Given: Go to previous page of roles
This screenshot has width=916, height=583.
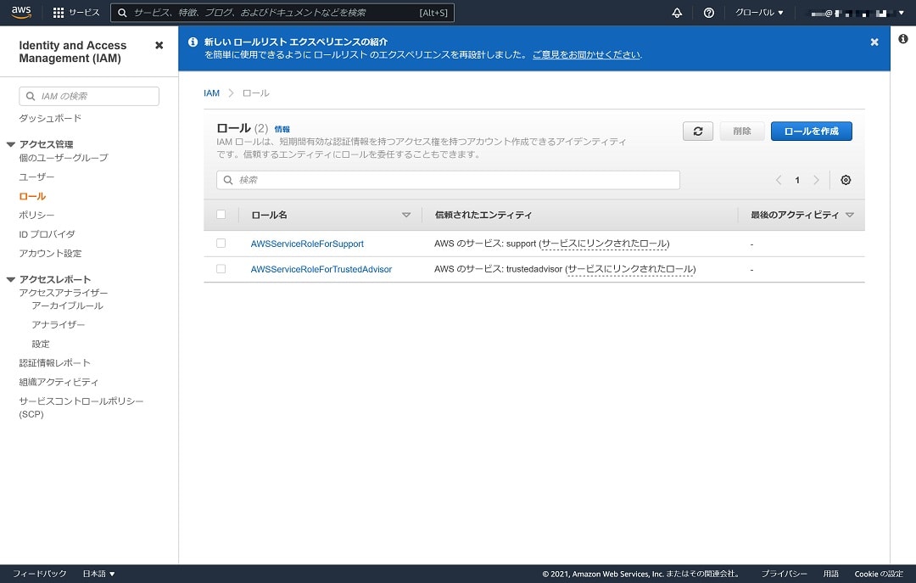Looking at the screenshot, I should coord(778,180).
